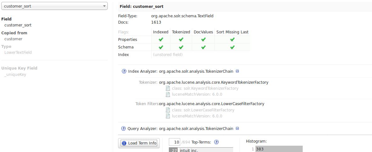Image resolution: width=372 pixels, height=152 pixels.
Task: Click the /694 max terms link
Action: coord(186,142)
